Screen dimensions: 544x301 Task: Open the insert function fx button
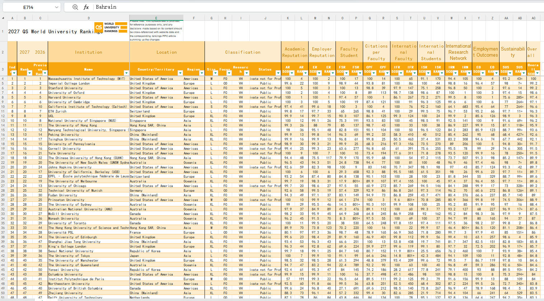pyautogui.click(x=86, y=7)
